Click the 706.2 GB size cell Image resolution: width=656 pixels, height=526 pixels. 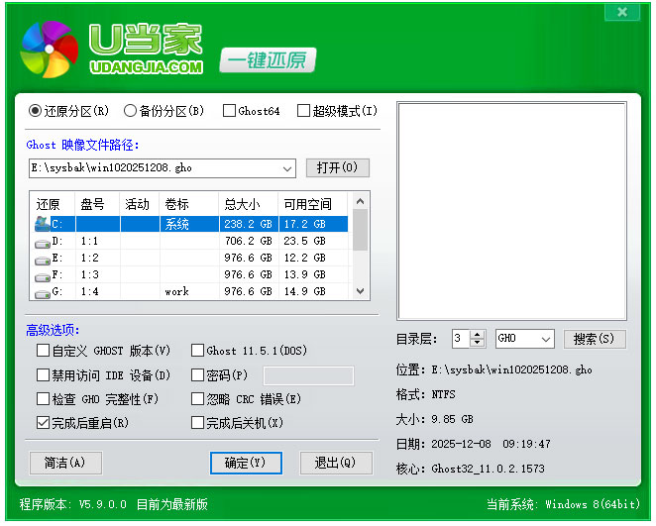point(249,241)
